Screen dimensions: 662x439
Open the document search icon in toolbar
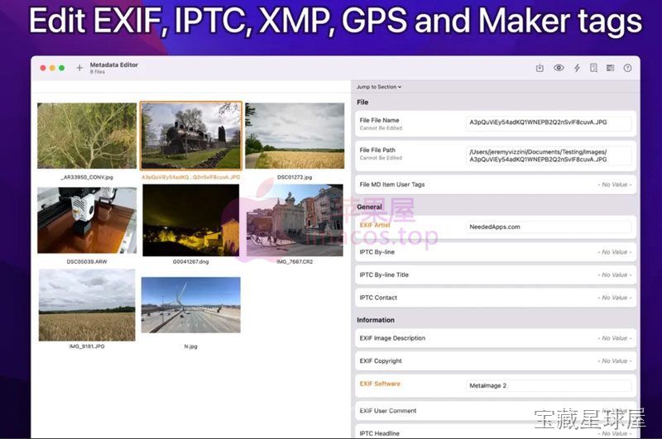(593, 68)
